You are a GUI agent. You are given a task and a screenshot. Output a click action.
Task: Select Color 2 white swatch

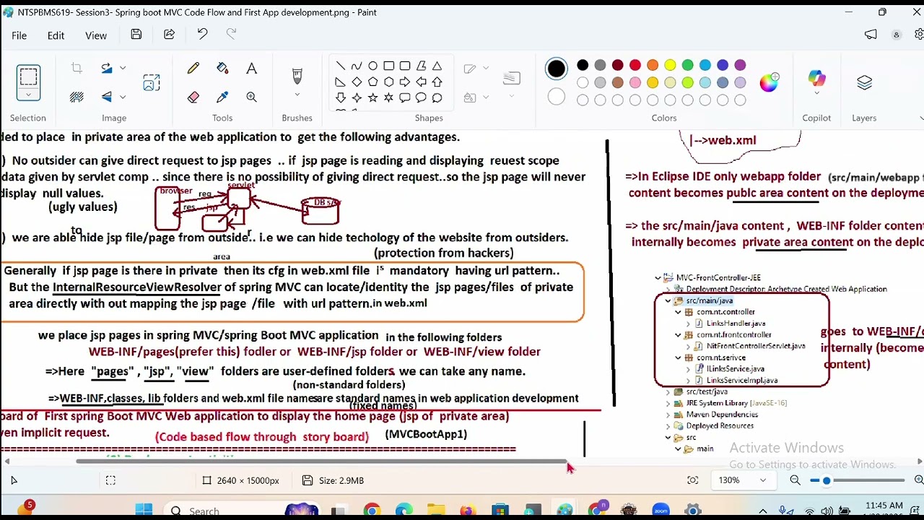tap(556, 97)
